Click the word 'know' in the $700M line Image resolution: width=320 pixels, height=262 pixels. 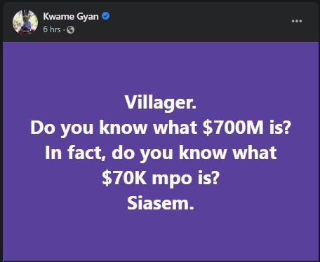(124, 127)
